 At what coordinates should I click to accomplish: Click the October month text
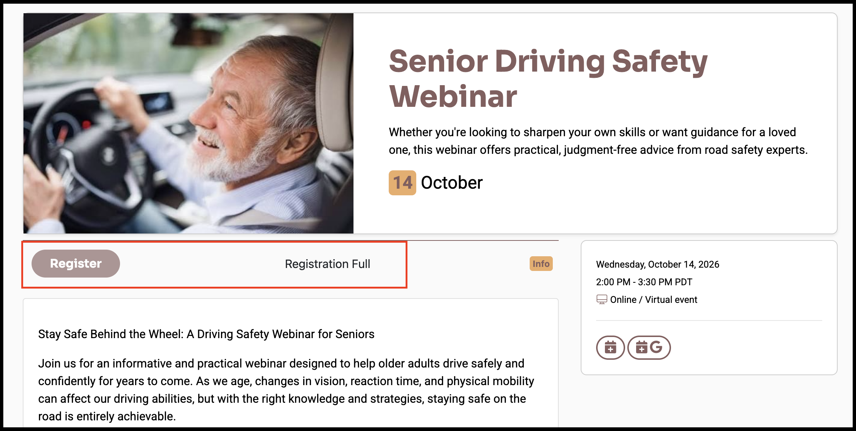(x=451, y=183)
